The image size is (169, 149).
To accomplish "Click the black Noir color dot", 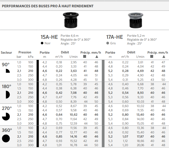I will (42, 43).
